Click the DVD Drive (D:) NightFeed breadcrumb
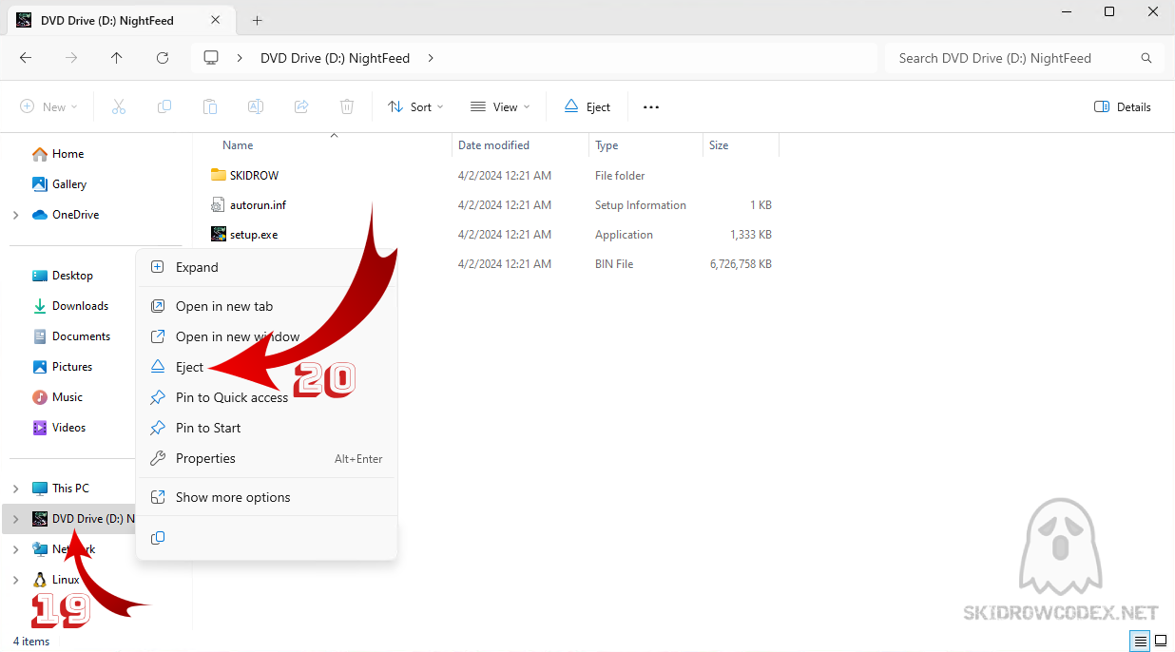Image resolution: width=1175 pixels, height=652 pixels. point(336,58)
